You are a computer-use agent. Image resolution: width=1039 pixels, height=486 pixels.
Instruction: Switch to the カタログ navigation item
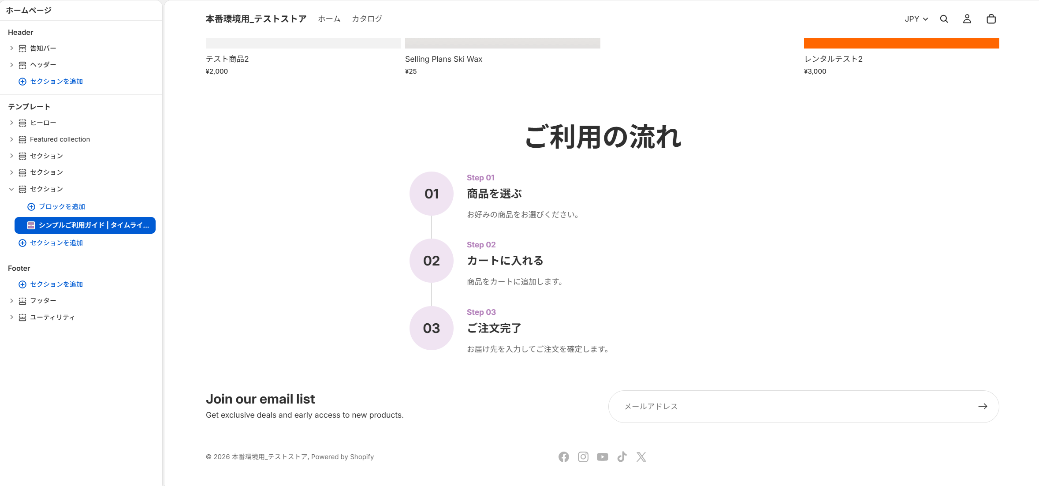click(x=367, y=19)
